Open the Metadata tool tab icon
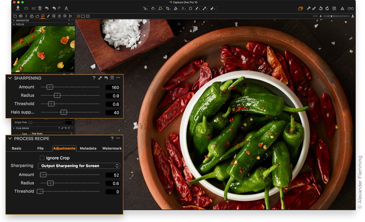The height and width of the screenshot is (222, 365). point(54,16)
